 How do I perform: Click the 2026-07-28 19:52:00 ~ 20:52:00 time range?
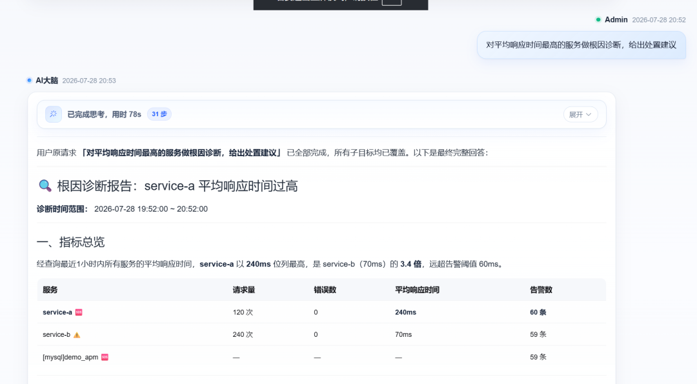pos(150,209)
